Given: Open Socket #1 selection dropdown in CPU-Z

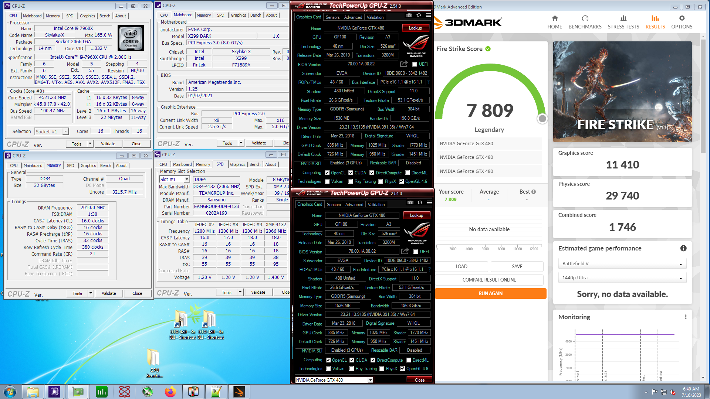Looking at the screenshot, I should [x=52, y=132].
